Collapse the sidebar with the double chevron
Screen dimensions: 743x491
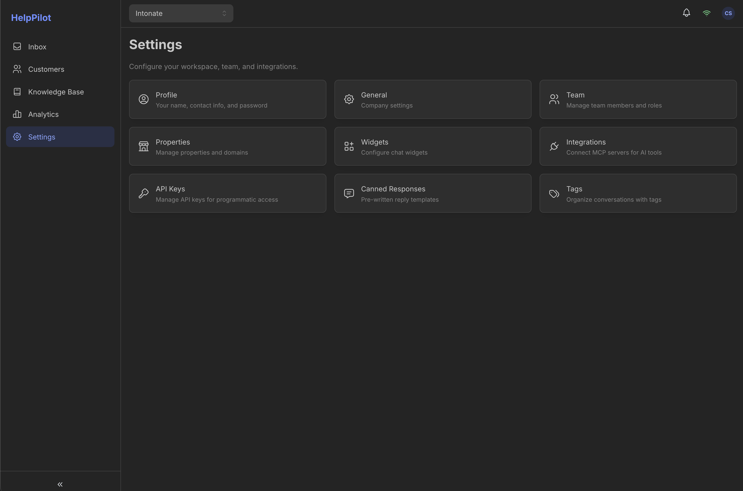(x=60, y=484)
